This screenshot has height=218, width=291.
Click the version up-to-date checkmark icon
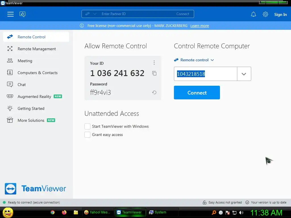pyautogui.click(x=247, y=202)
